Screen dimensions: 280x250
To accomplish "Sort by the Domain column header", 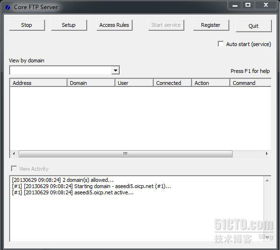I will 91,83.
